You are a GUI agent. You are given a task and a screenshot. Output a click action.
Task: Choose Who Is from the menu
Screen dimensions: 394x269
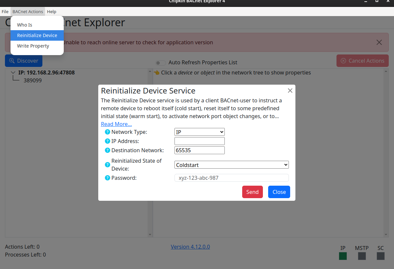tap(37, 25)
